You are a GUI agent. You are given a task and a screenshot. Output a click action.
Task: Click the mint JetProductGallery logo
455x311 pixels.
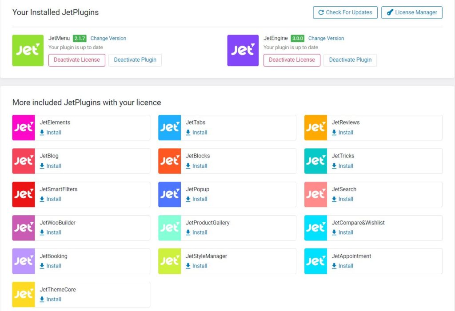[169, 228]
